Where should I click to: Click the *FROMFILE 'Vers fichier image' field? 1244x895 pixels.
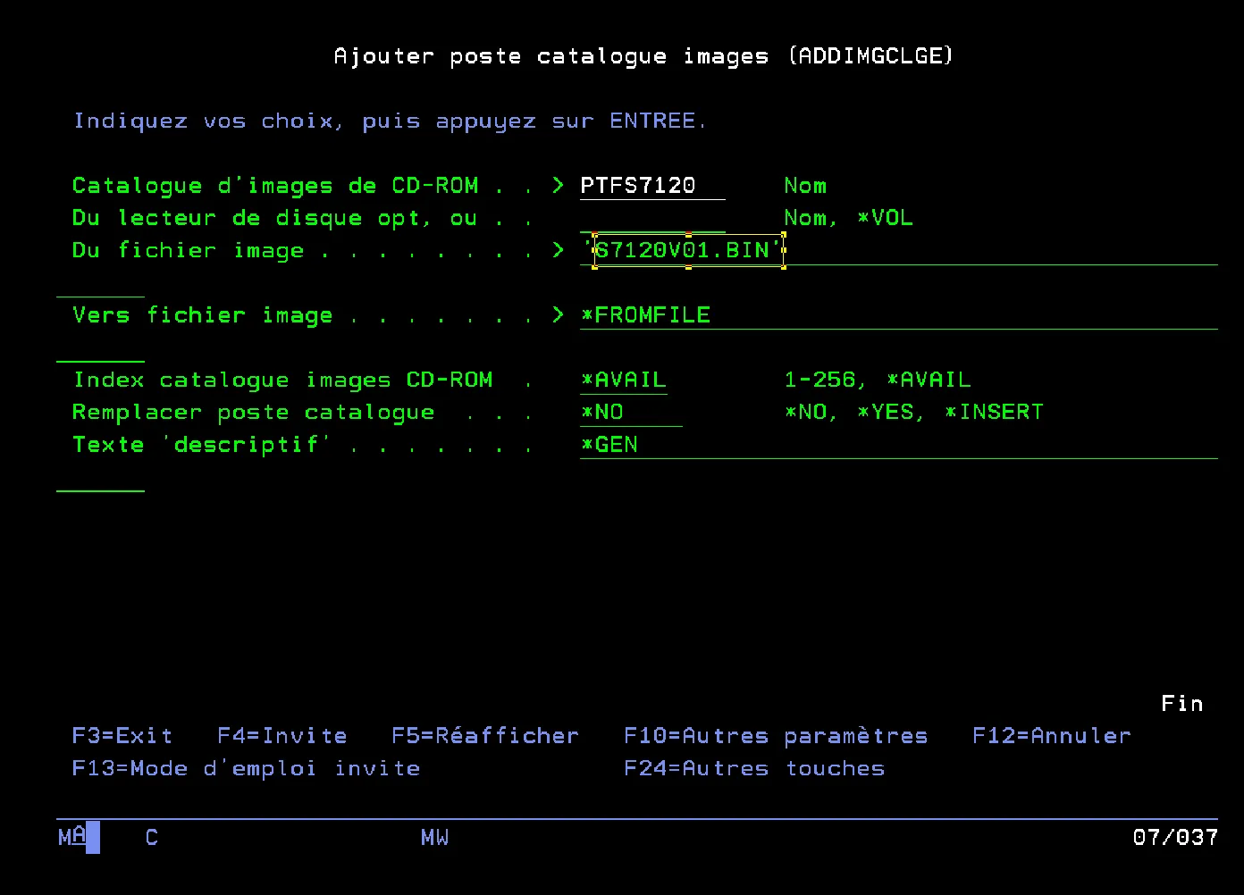[899, 315]
